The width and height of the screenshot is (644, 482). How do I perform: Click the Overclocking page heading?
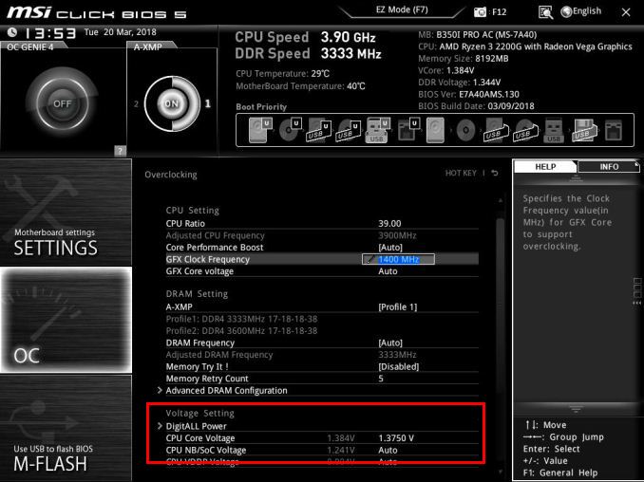(171, 175)
